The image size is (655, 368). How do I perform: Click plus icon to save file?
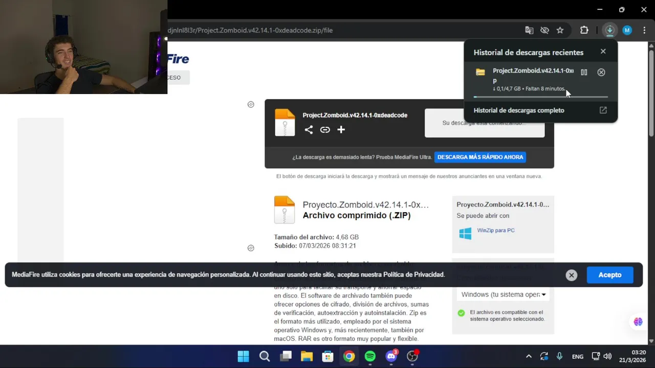pyautogui.click(x=341, y=130)
